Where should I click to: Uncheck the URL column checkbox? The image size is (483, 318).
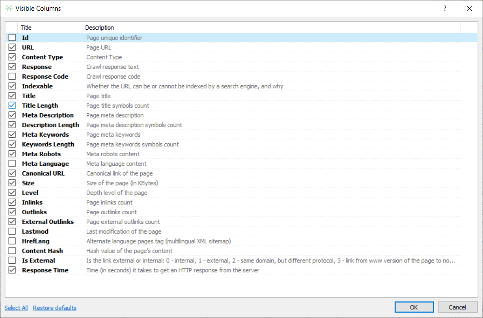click(x=12, y=47)
